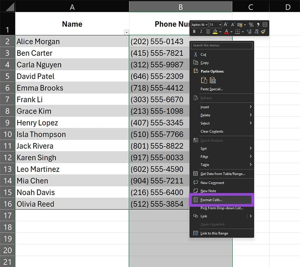Select the column A header

[x=72, y=6]
